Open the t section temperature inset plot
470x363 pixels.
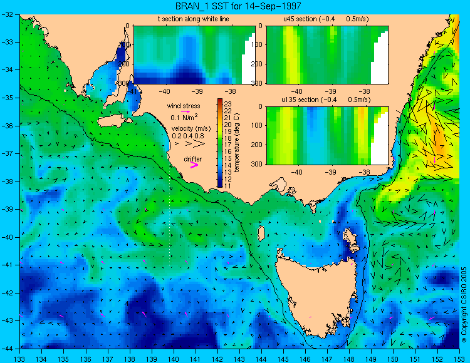coord(194,55)
